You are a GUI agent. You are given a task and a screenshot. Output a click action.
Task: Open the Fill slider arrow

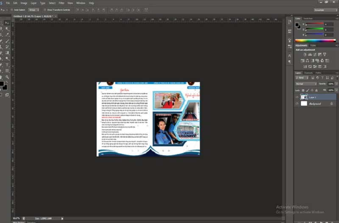(x=336, y=90)
